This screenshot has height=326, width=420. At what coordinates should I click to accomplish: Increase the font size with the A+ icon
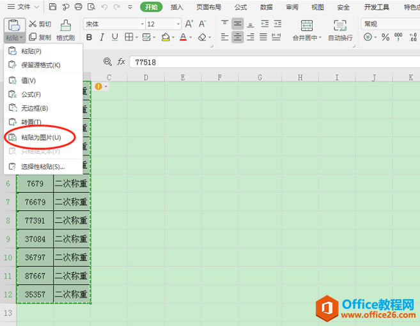pyautogui.click(x=189, y=24)
